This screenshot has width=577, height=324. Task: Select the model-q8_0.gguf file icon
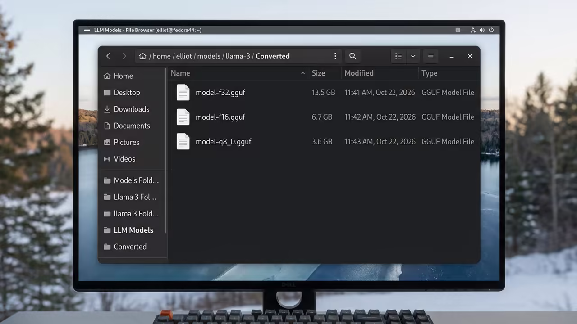click(x=183, y=142)
